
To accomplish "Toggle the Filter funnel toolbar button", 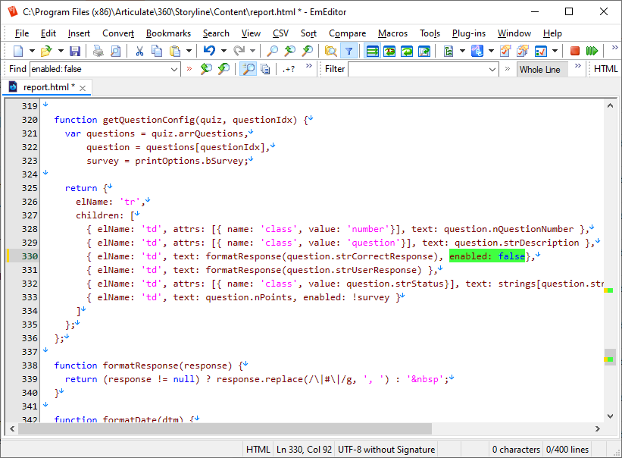I will (x=349, y=51).
